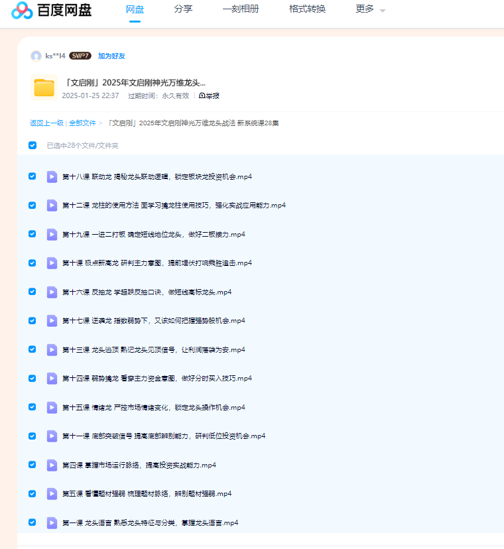Click the video icon of 第十课 极点新高龙

pyautogui.click(x=52, y=263)
